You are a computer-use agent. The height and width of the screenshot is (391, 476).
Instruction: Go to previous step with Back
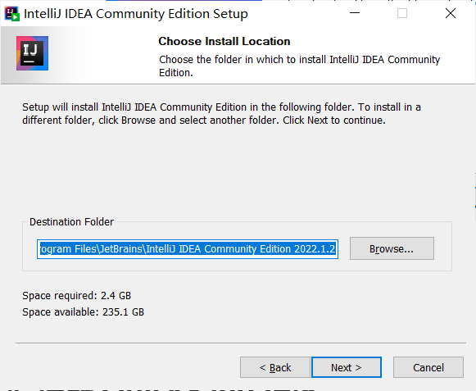(x=275, y=367)
